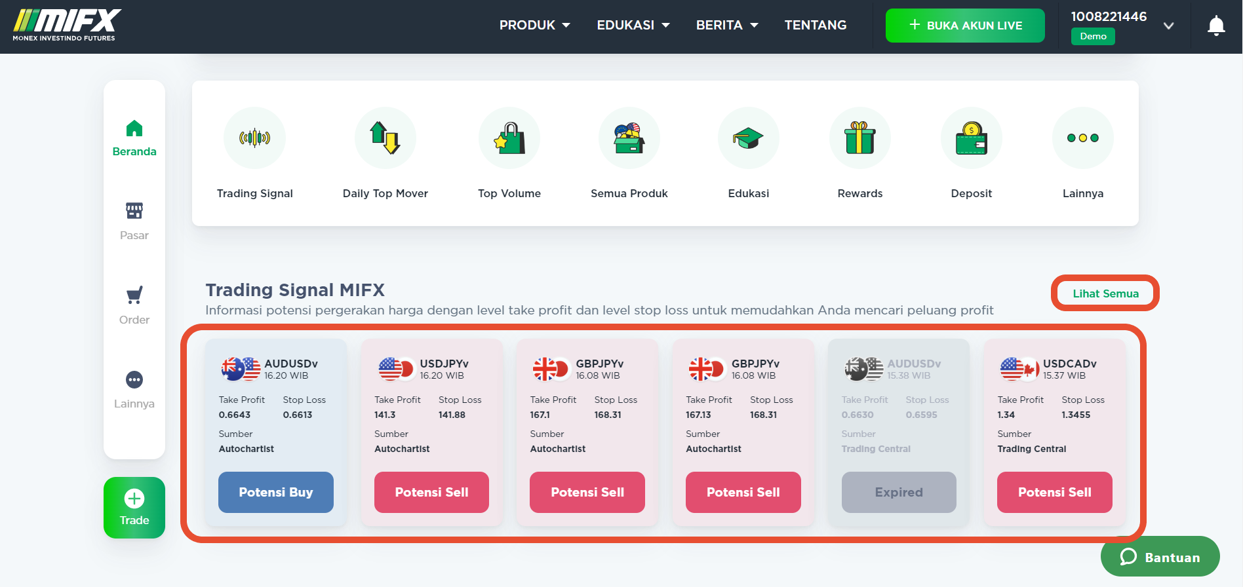Click the AUDUSDv 16.20 WIB flag icon

(x=241, y=369)
